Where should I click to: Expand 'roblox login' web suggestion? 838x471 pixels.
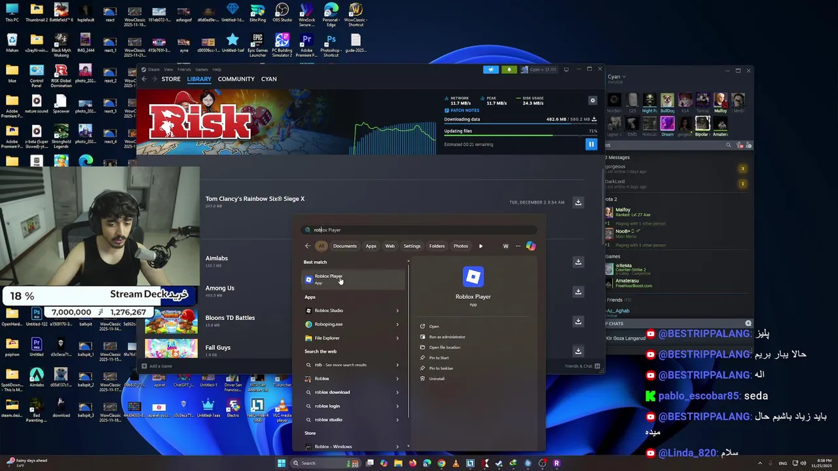click(x=397, y=406)
